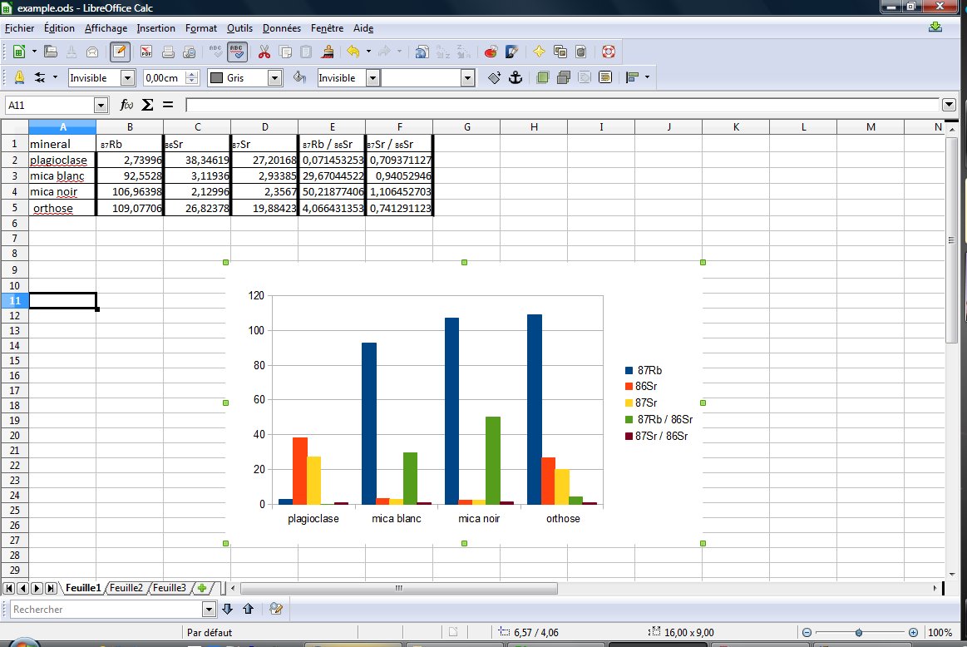The image size is (967, 647).
Task: Click Bring to front icon
Action: click(543, 77)
